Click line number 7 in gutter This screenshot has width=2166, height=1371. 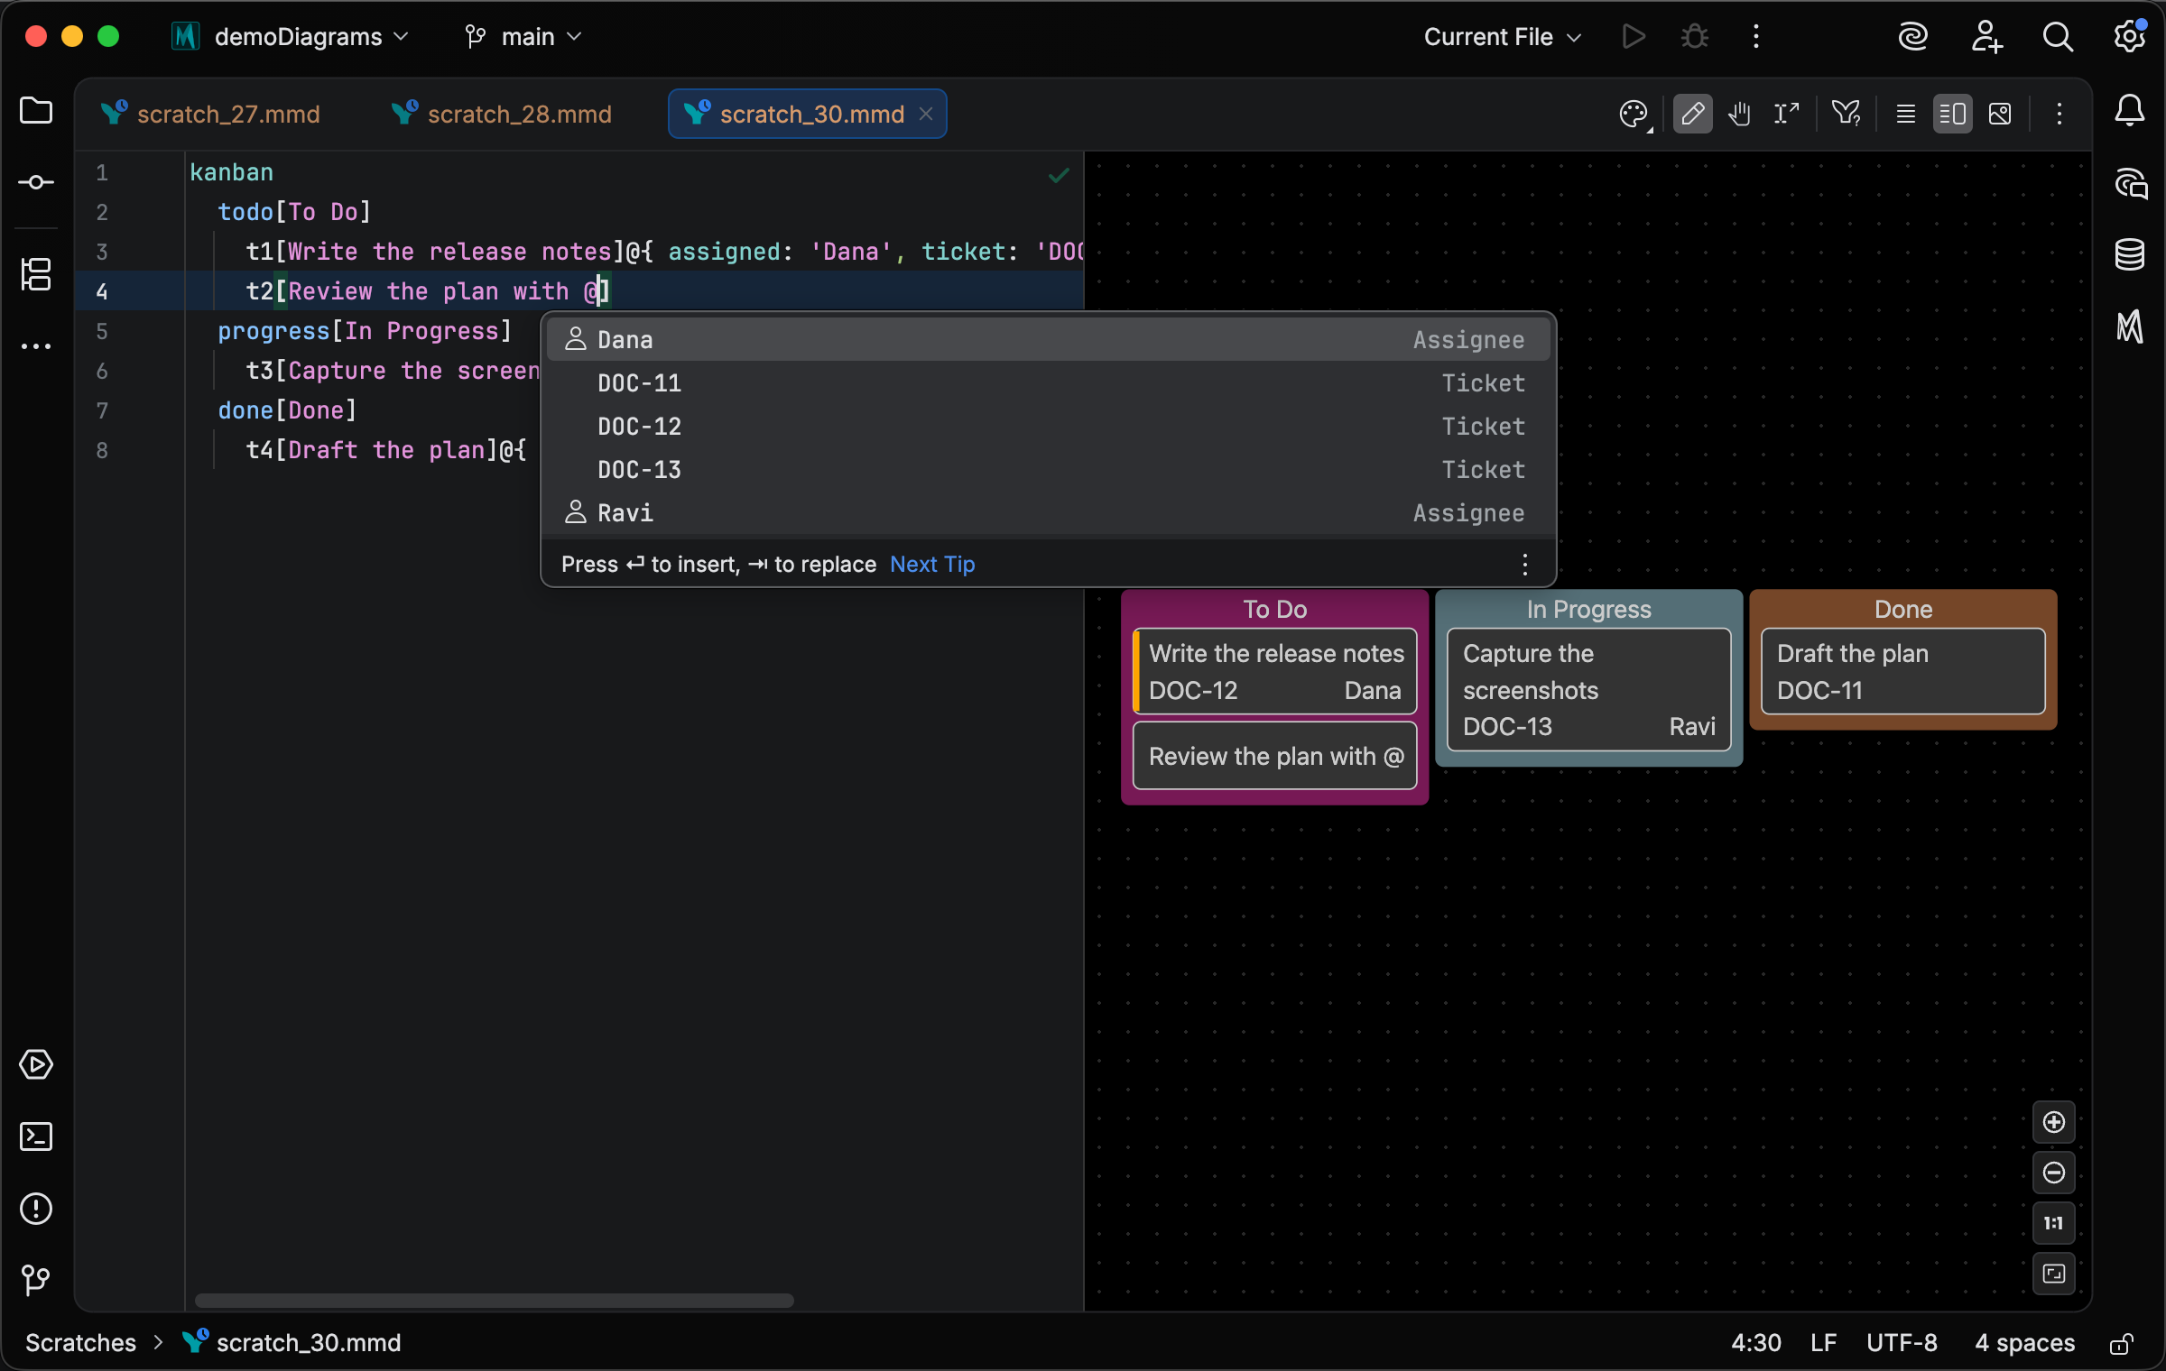(102, 411)
